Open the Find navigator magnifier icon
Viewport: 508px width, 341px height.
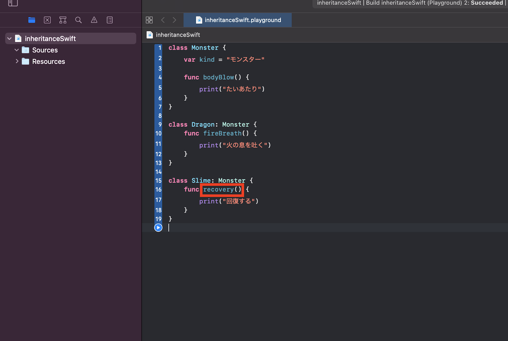pyautogui.click(x=78, y=20)
